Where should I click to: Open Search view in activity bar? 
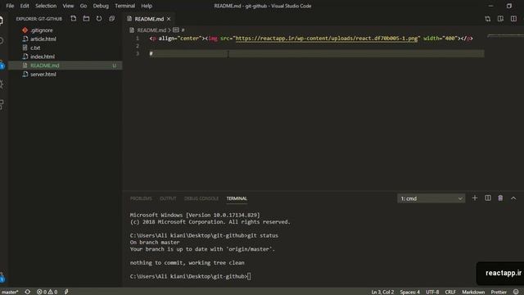click(2, 41)
